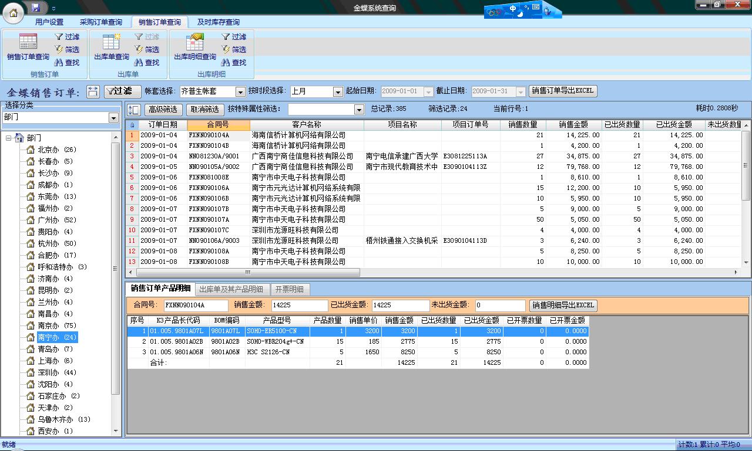This screenshot has height=451, width=752.
Task: Open the 选择分类 部门 dropdown
Action: coord(113,118)
